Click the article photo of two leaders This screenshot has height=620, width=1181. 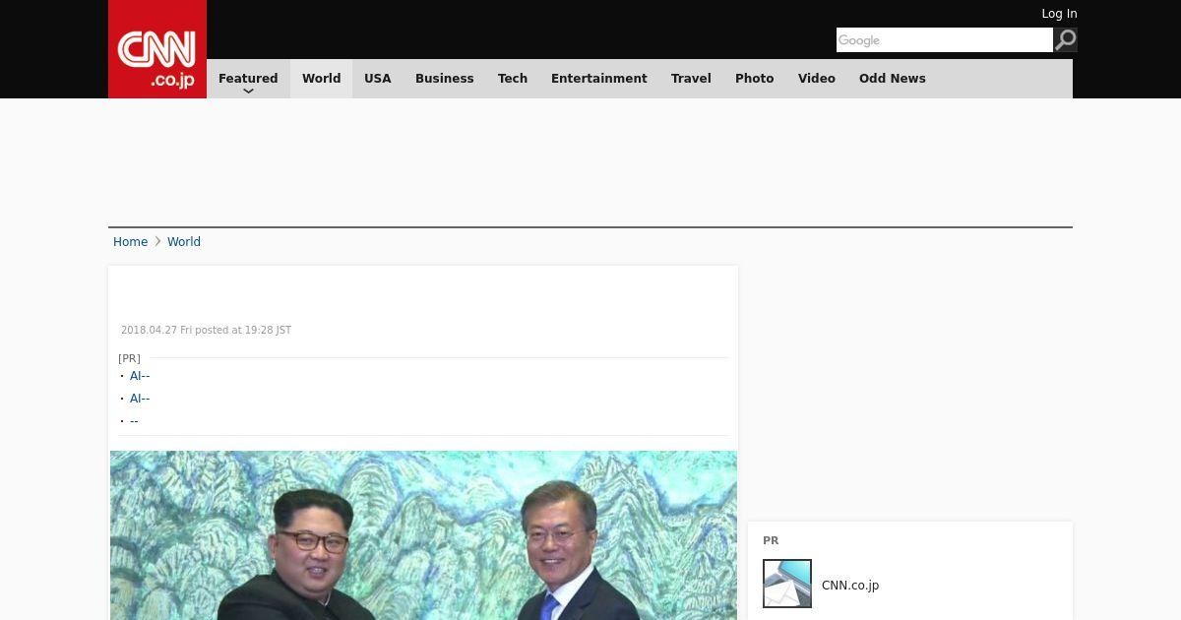coord(423,535)
